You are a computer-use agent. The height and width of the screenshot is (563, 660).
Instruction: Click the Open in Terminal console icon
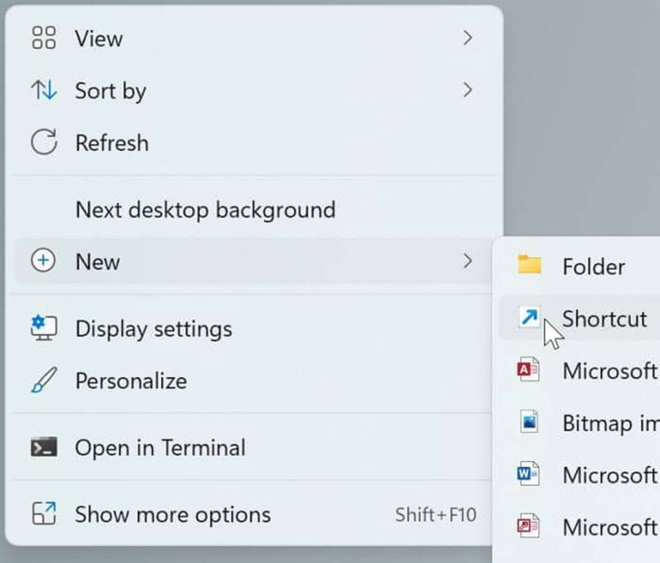pos(43,448)
